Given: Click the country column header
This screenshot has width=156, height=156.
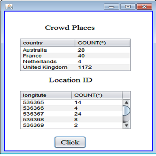Looking at the screenshot, I should pyautogui.click(x=48, y=43).
